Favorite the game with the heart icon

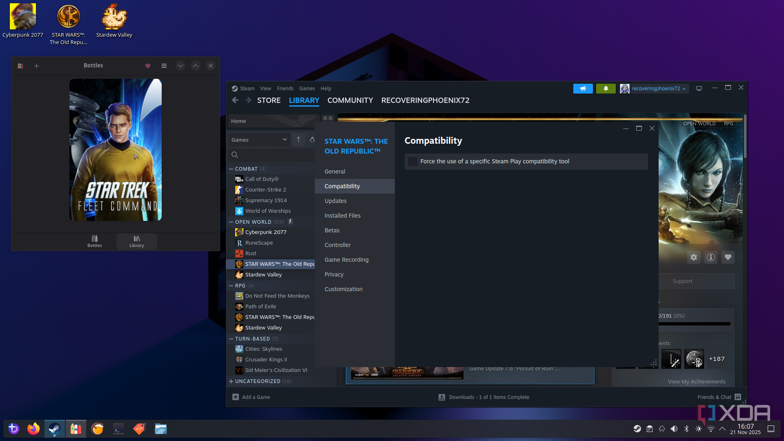click(728, 257)
